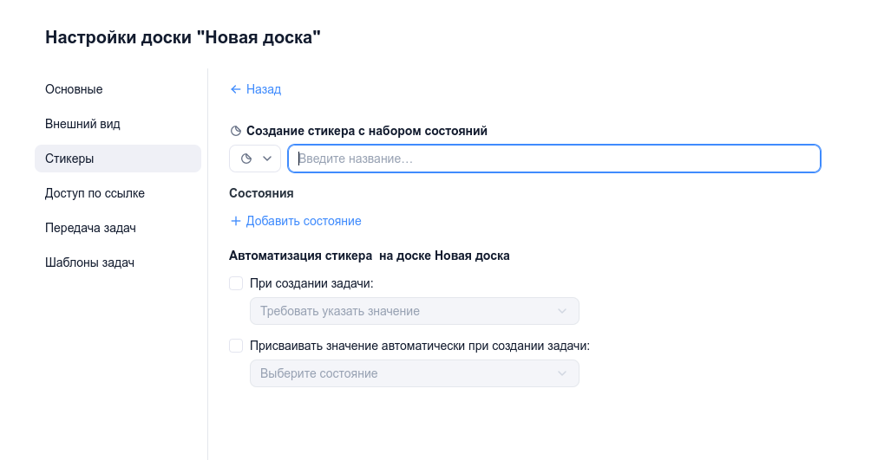The image size is (884, 460).
Task: Tick the Присваивать значение автоматически checkbox
Action: point(236,346)
